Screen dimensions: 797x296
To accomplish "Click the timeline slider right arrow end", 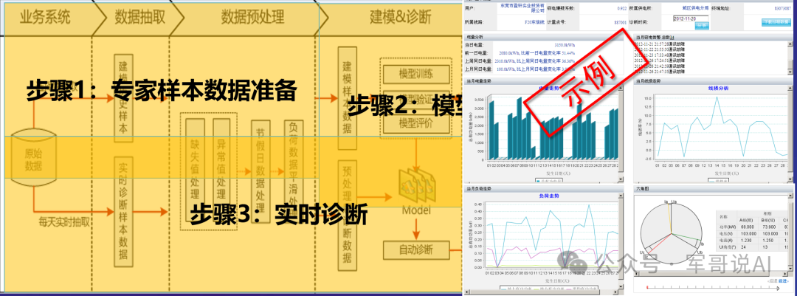I will [778, 289].
